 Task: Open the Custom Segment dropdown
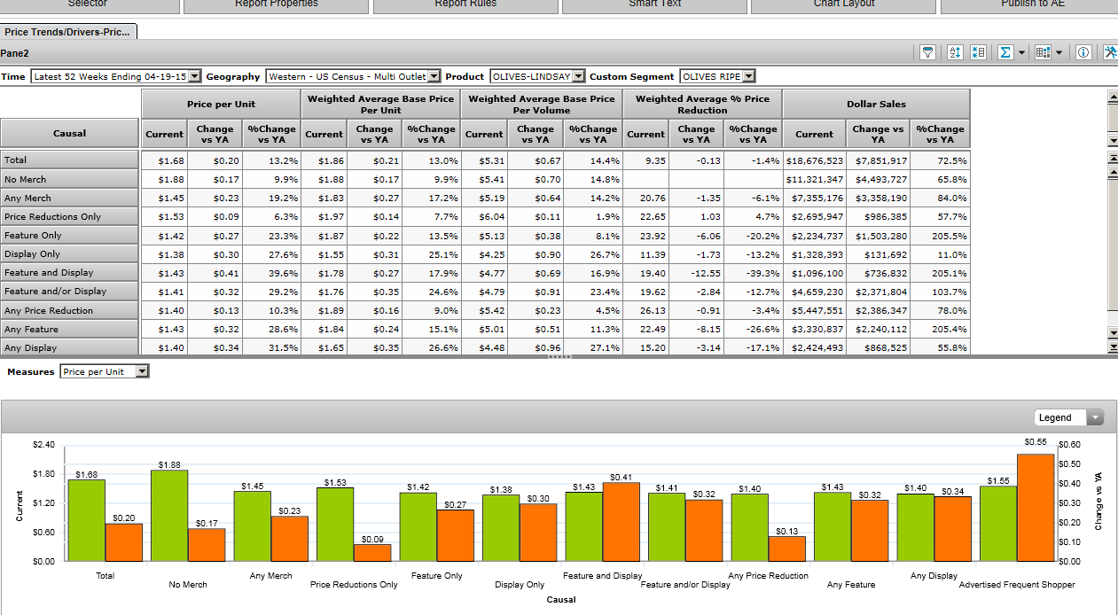click(749, 77)
